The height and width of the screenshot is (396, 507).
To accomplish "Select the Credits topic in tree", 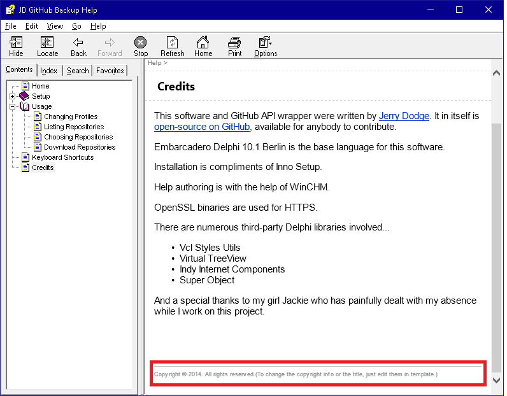I will coord(43,167).
